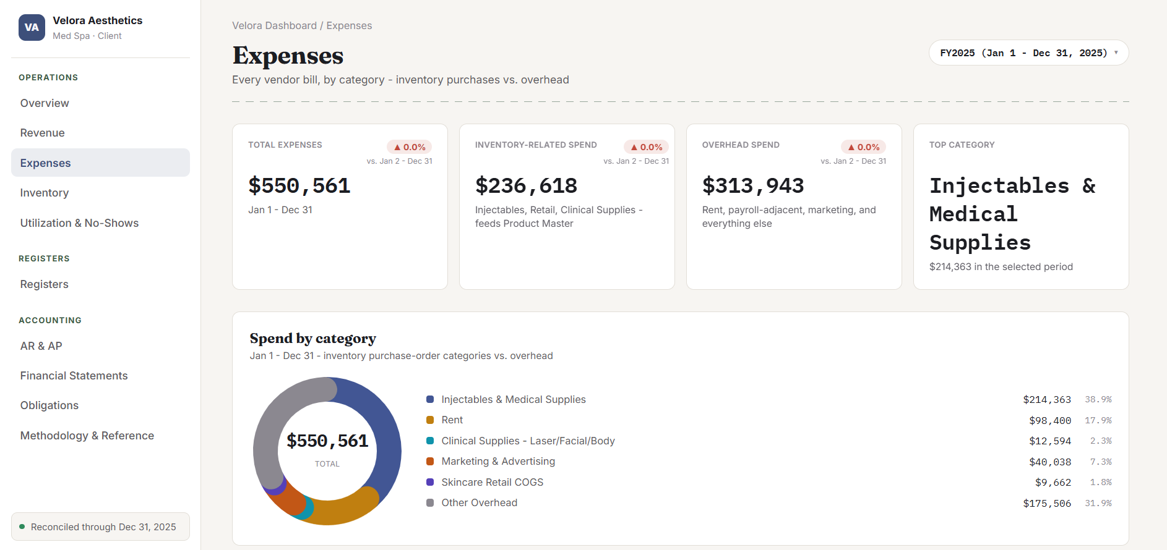Go to AR & AP
The width and height of the screenshot is (1167, 550).
tap(100, 346)
